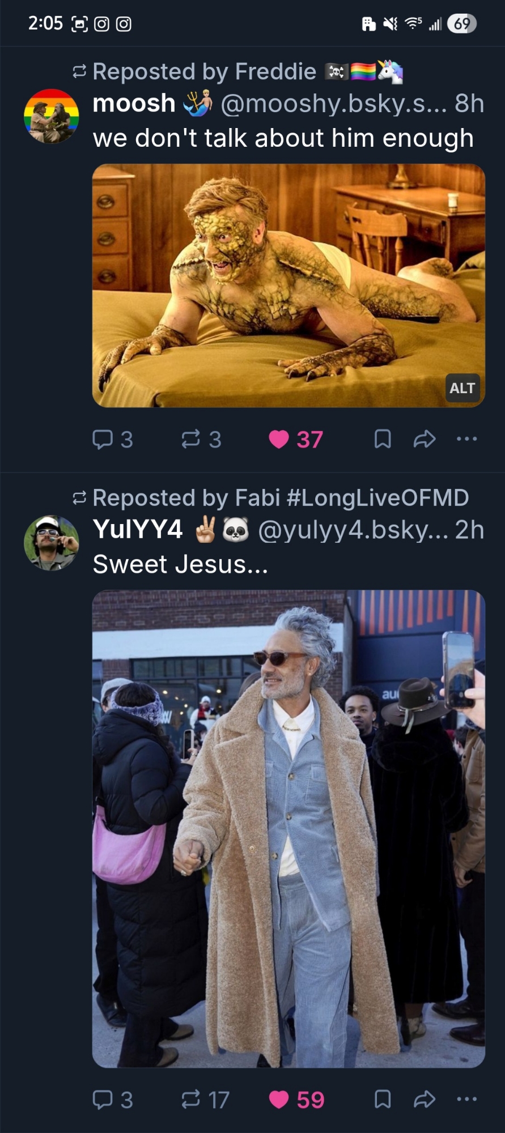Screen dimensions: 505x1133
Task: Open more options for YulYY4's post
Action: (466, 1100)
